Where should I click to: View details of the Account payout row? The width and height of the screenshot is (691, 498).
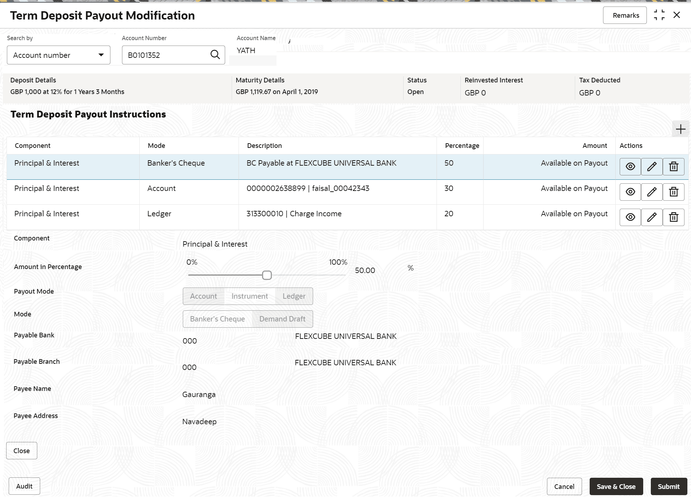(630, 192)
